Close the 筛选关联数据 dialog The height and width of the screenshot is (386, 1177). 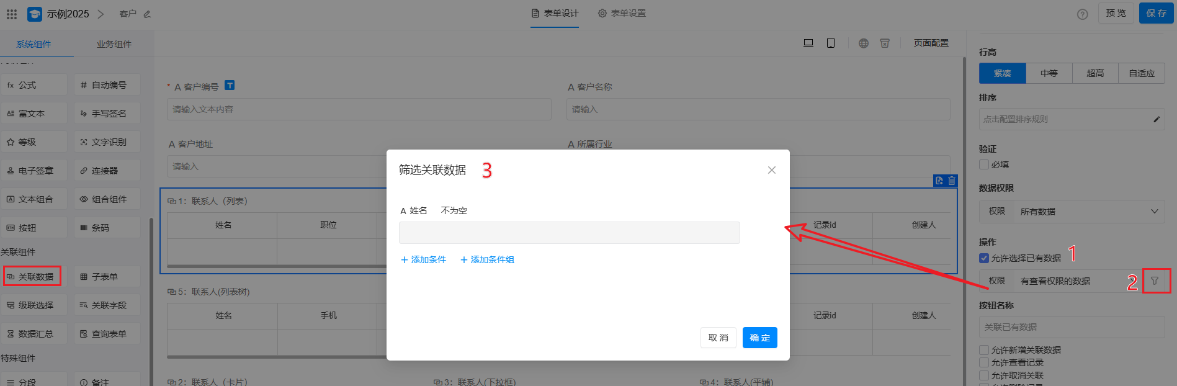[771, 170]
